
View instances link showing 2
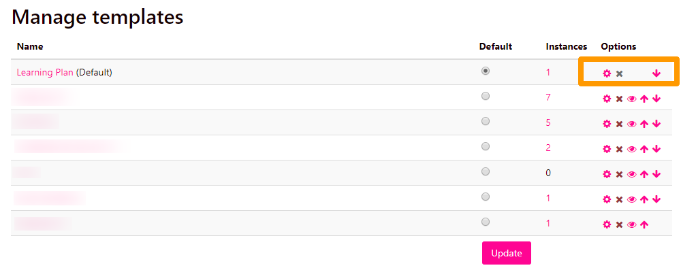pos(548,148)
